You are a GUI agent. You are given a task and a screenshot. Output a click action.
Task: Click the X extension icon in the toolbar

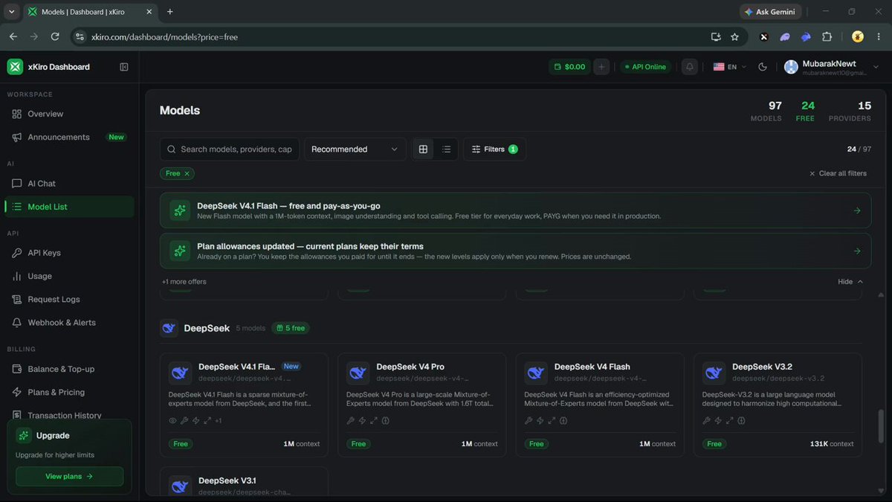pos(763,36)
